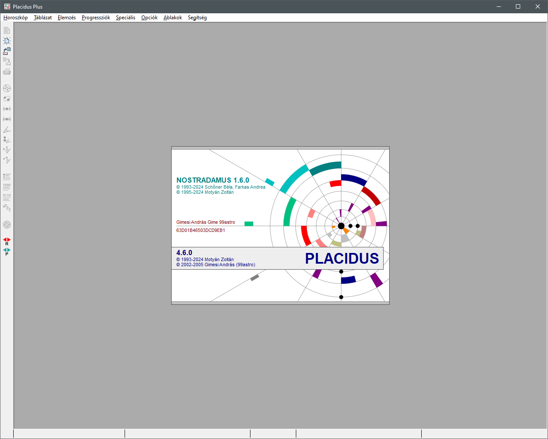Click the greyed save-to-file icon with down arrow
The image size is (548, 439).
coord(7,61)
